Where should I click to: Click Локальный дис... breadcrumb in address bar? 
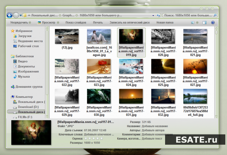click(x=44, y=15)
